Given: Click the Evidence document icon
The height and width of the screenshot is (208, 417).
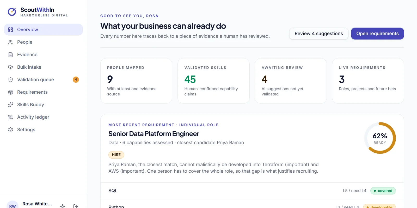Looking at the screenshot, I should coord(10,55).
